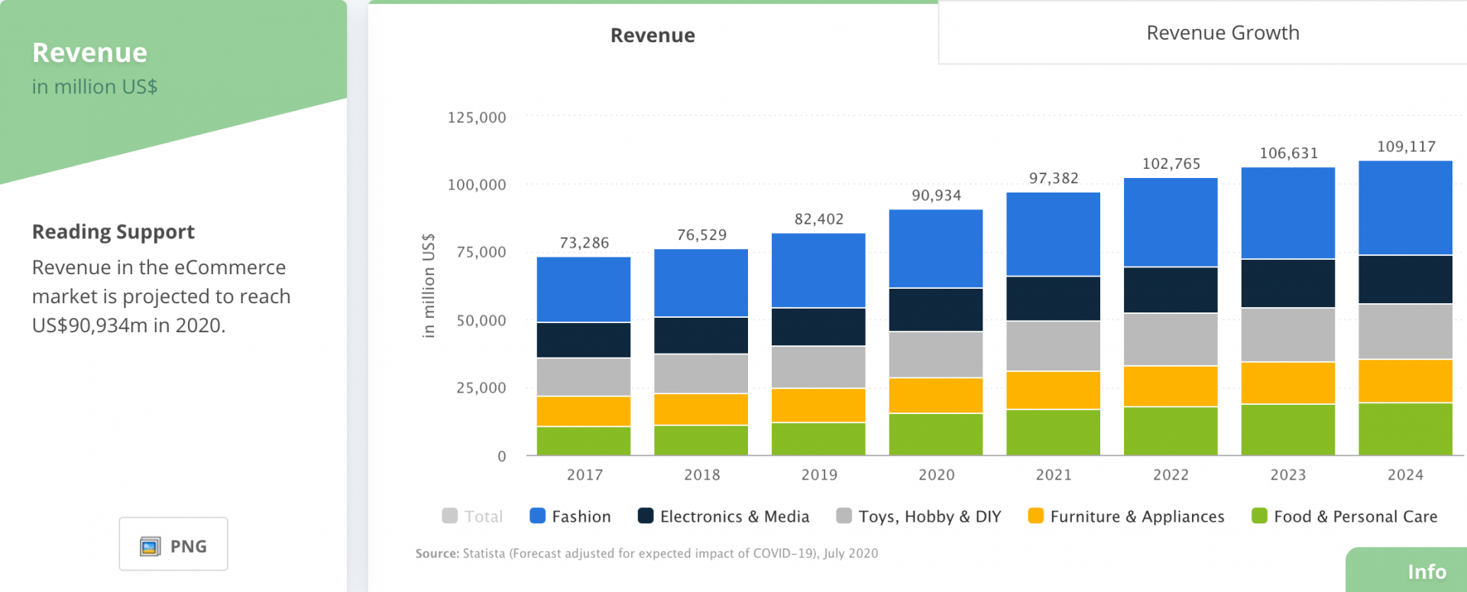Screen dimensions: 1467x592
Task: Click the 73,286 total label
Action: (x=585, y=243)
